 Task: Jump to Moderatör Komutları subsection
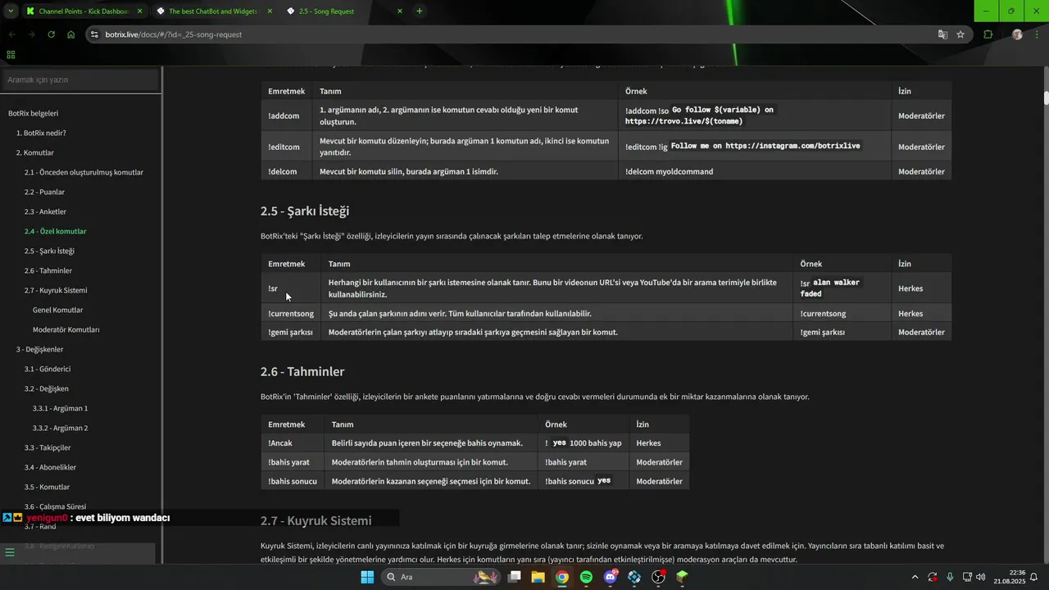click(x=66, y=329)
